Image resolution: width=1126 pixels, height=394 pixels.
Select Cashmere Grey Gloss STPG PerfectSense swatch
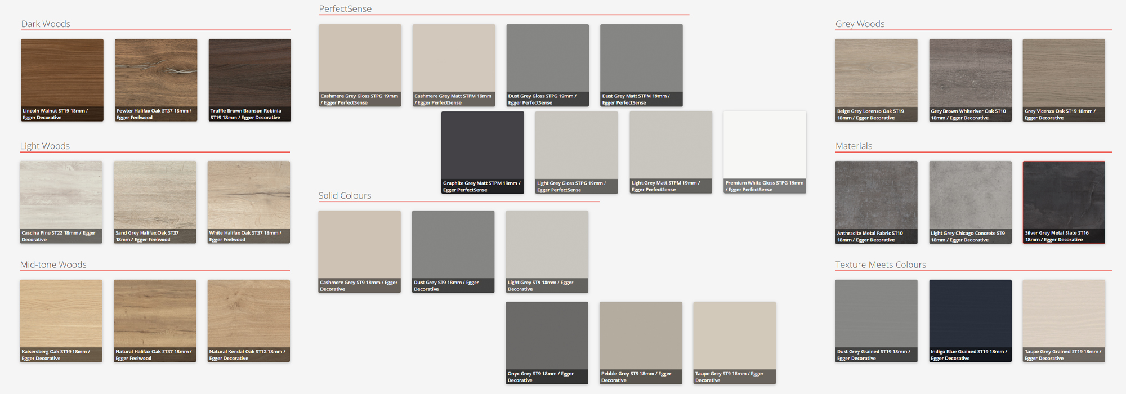(360, 65)
